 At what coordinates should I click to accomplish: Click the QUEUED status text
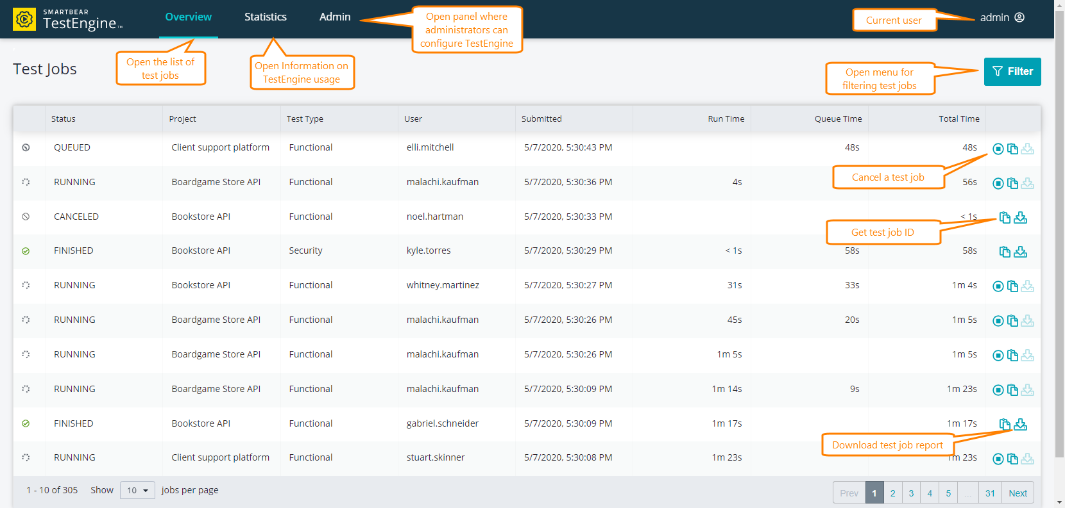72,147
